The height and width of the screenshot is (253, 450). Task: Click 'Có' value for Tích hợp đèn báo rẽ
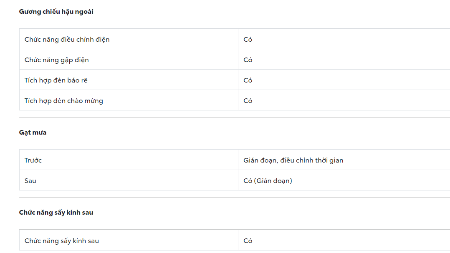[248, 80]
